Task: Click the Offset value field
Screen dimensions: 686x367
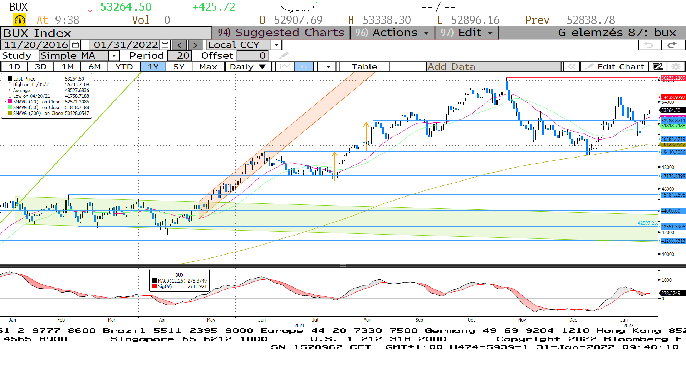Action: [x=252, y=56]
